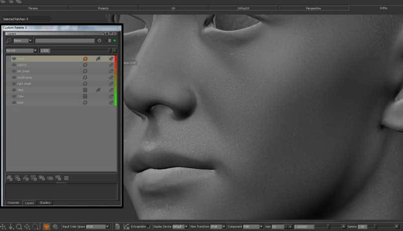Click the grid icon in layers bottom toolbar
This screenshot has height=231, width=403.
coord(66,178)
